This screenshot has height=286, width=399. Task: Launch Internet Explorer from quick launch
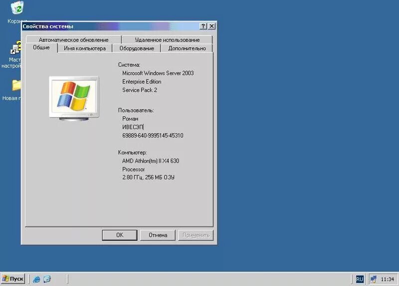click(x=36, y=279)
